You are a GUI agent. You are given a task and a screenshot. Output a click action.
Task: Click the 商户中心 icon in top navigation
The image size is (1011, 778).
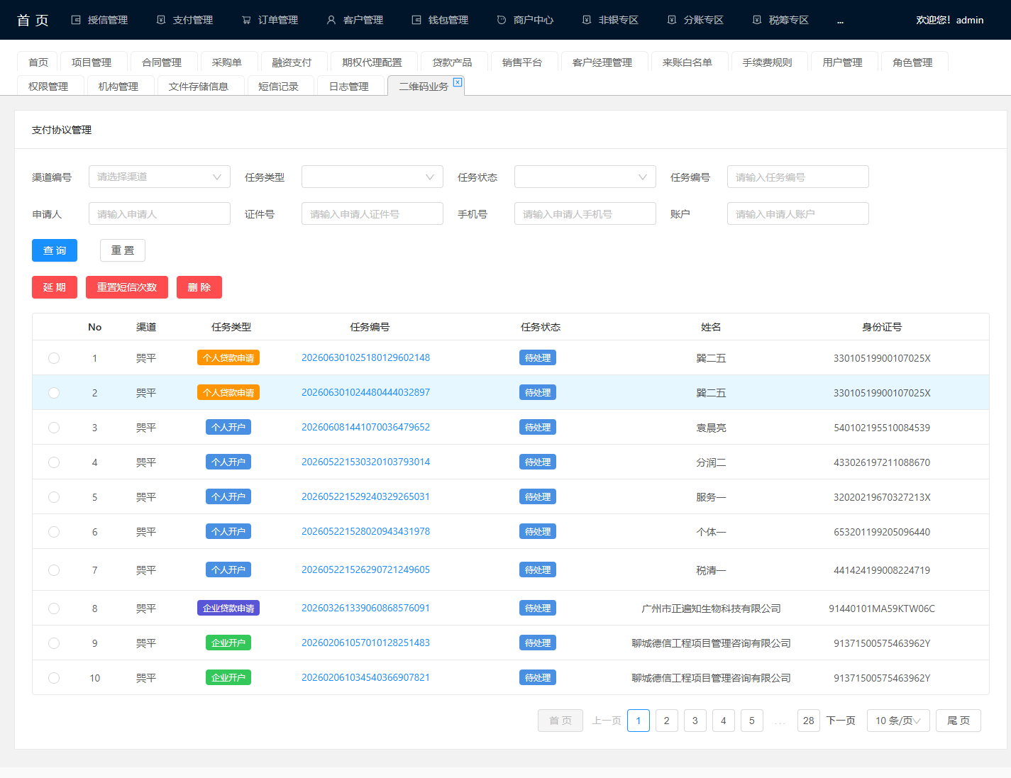point(502,20)
